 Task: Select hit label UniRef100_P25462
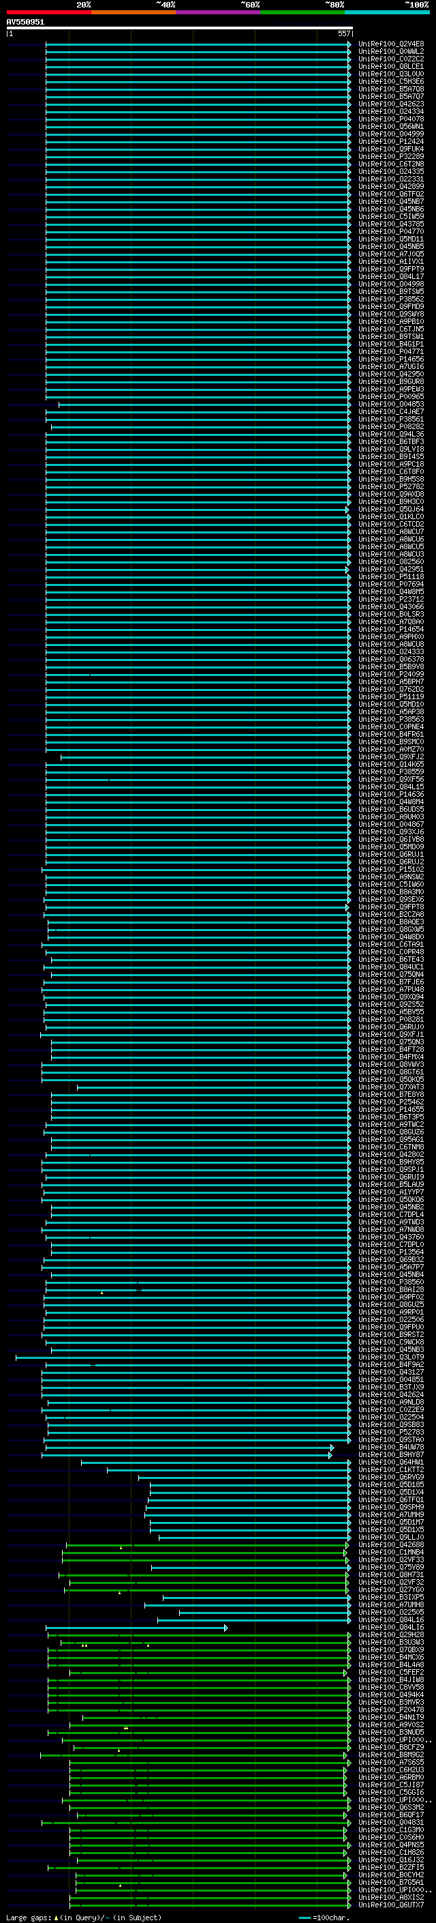(390, 1102)
